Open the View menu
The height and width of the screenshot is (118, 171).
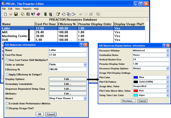18,9
